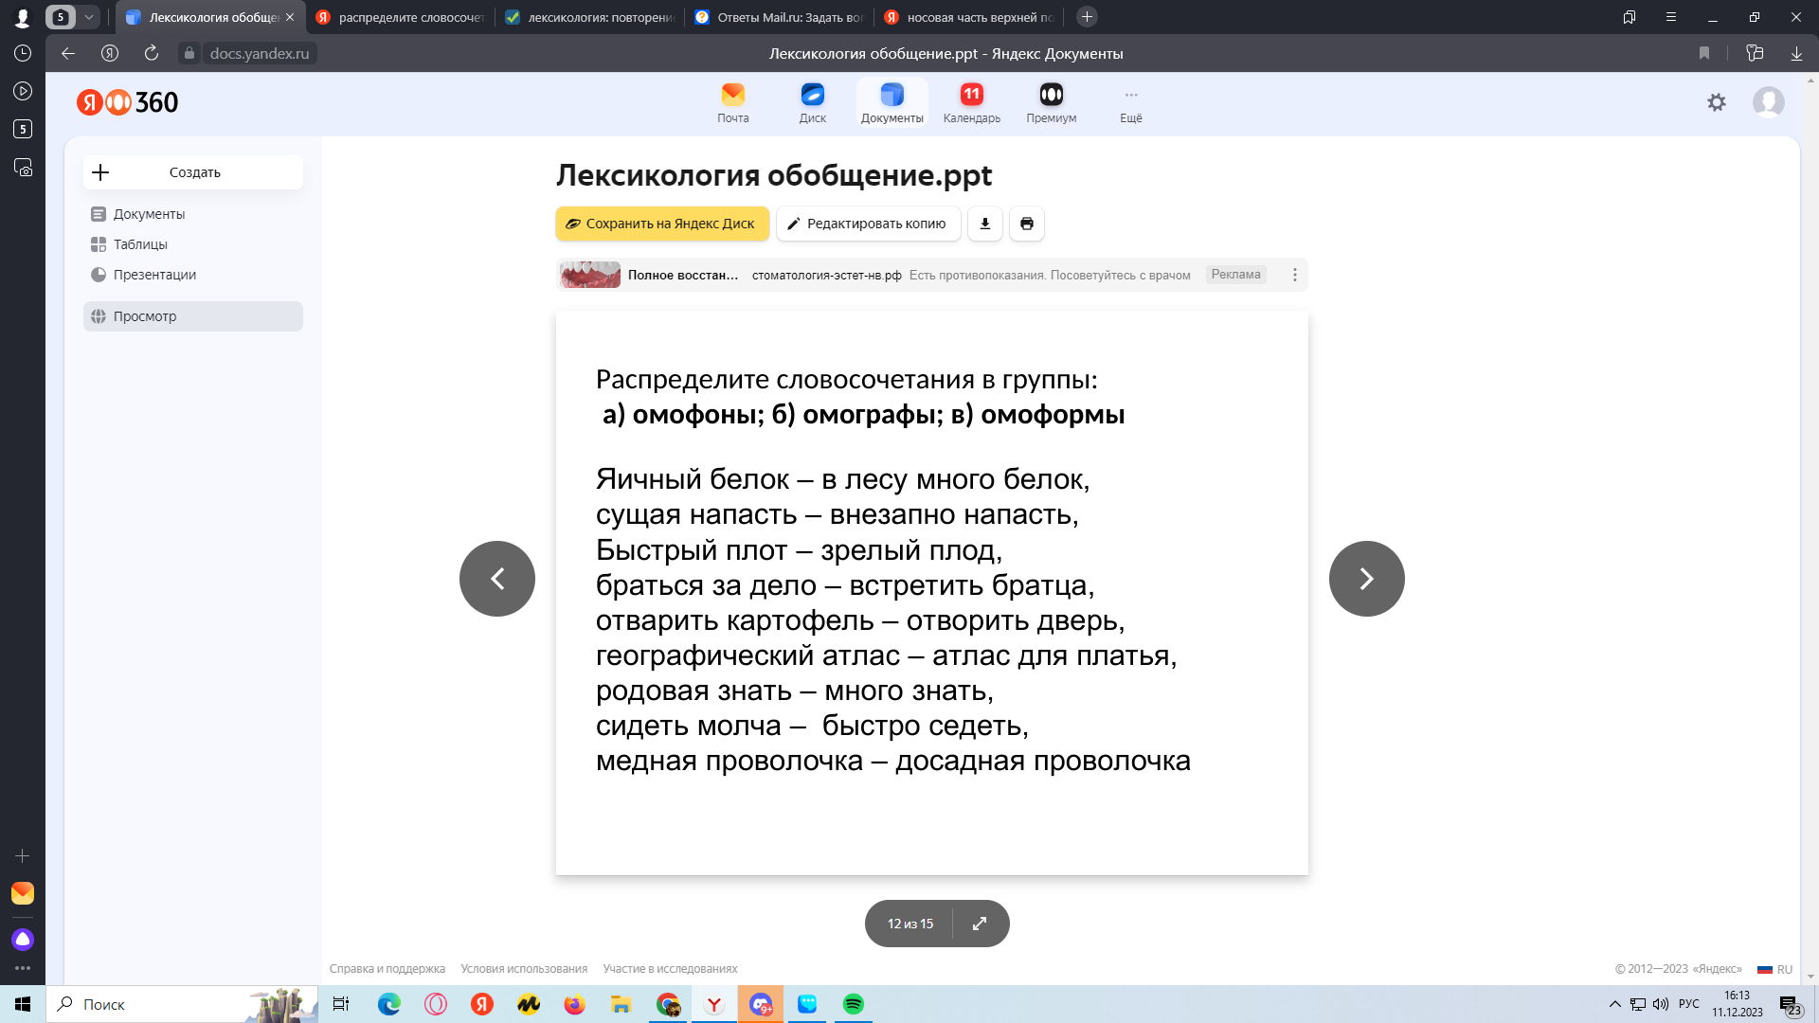Open Firefox from the taskbar

point(574,1004)
